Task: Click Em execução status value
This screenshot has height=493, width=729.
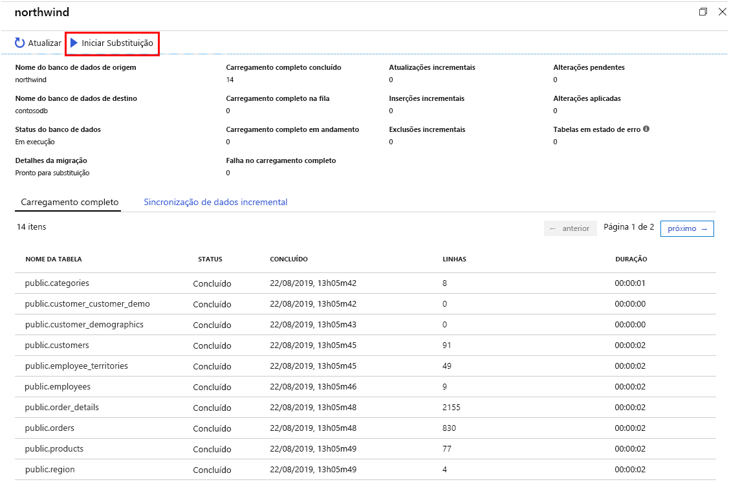Action: 35,142
